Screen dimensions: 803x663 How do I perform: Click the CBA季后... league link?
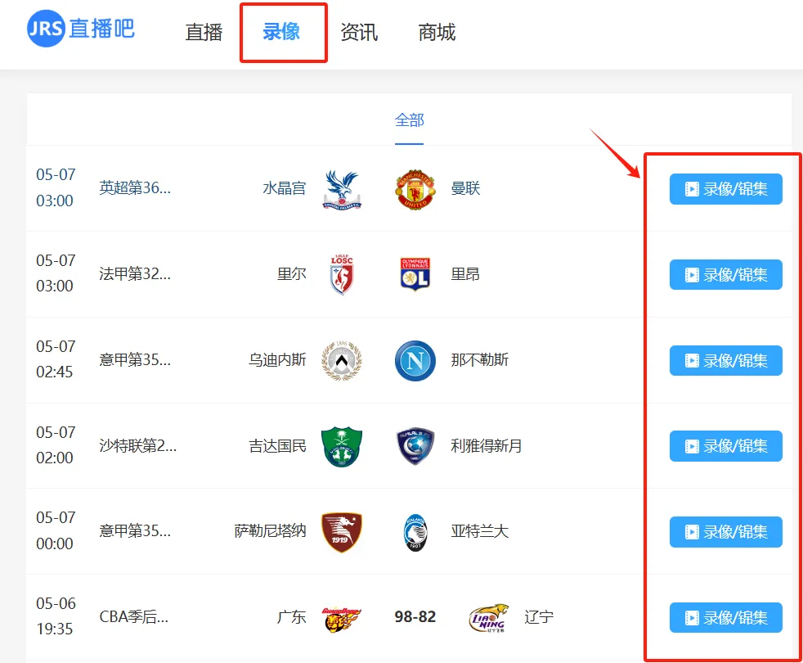pos(133,616)
